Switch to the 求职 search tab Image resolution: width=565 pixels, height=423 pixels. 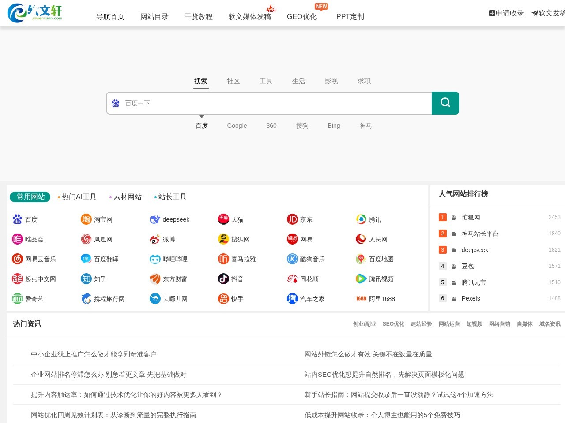tap(364, 81)
